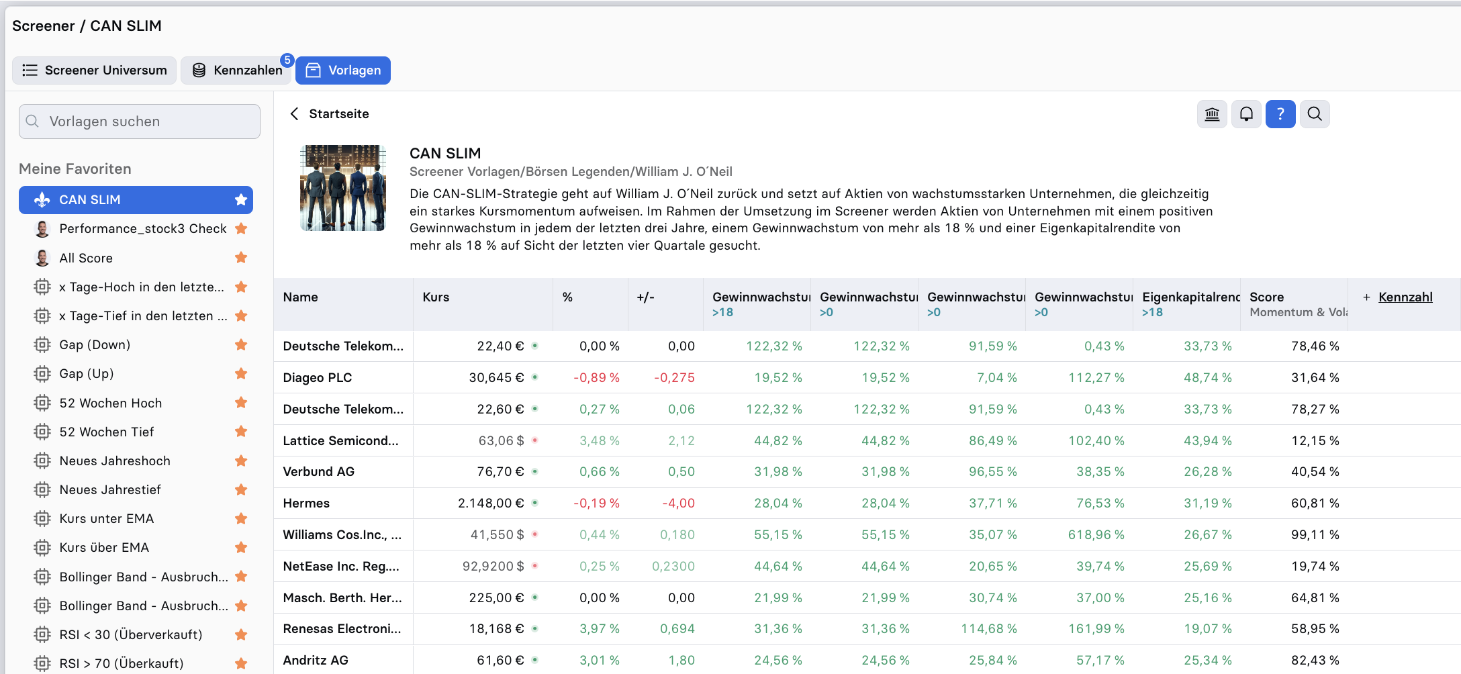Select the CAN SLIM favorite template
1461x674 pixels.
click(x=136, y=200)
